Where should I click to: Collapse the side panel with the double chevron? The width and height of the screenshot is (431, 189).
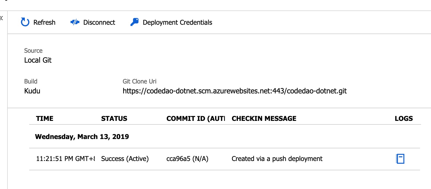(x=1, y=18)
